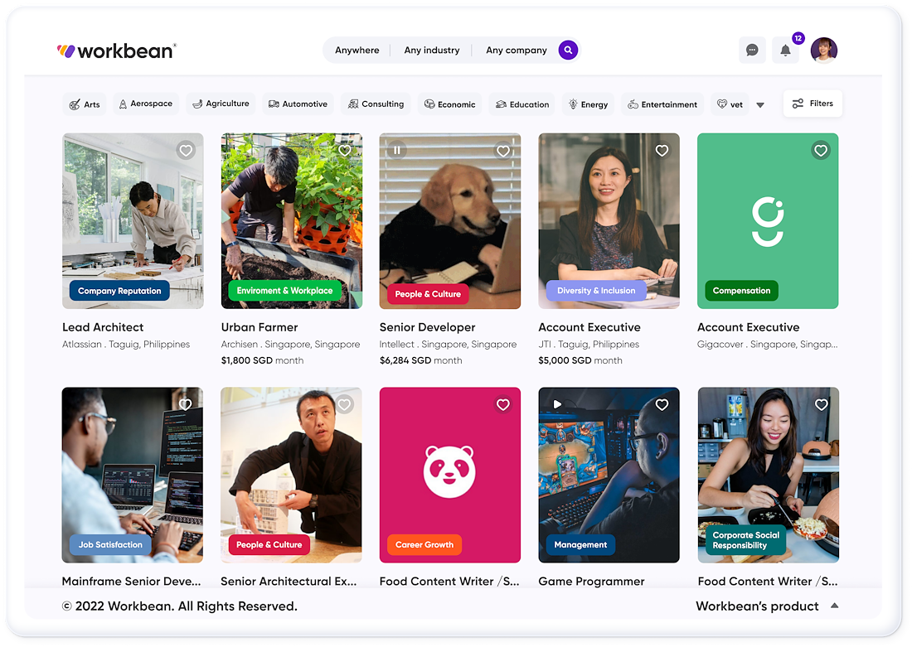
Task: Go to Workbean logo home
Action: 116,51
